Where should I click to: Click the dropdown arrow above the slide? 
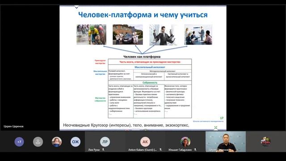[76, 7]
